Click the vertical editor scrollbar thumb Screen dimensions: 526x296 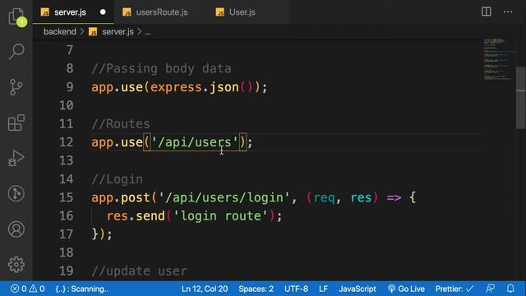pos(520,98)
